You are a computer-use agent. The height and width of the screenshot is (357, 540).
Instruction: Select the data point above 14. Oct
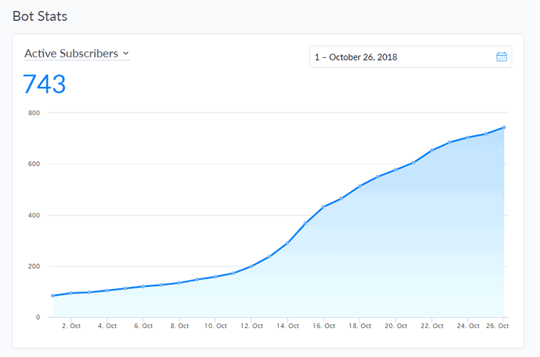click(x=288, y=243)
